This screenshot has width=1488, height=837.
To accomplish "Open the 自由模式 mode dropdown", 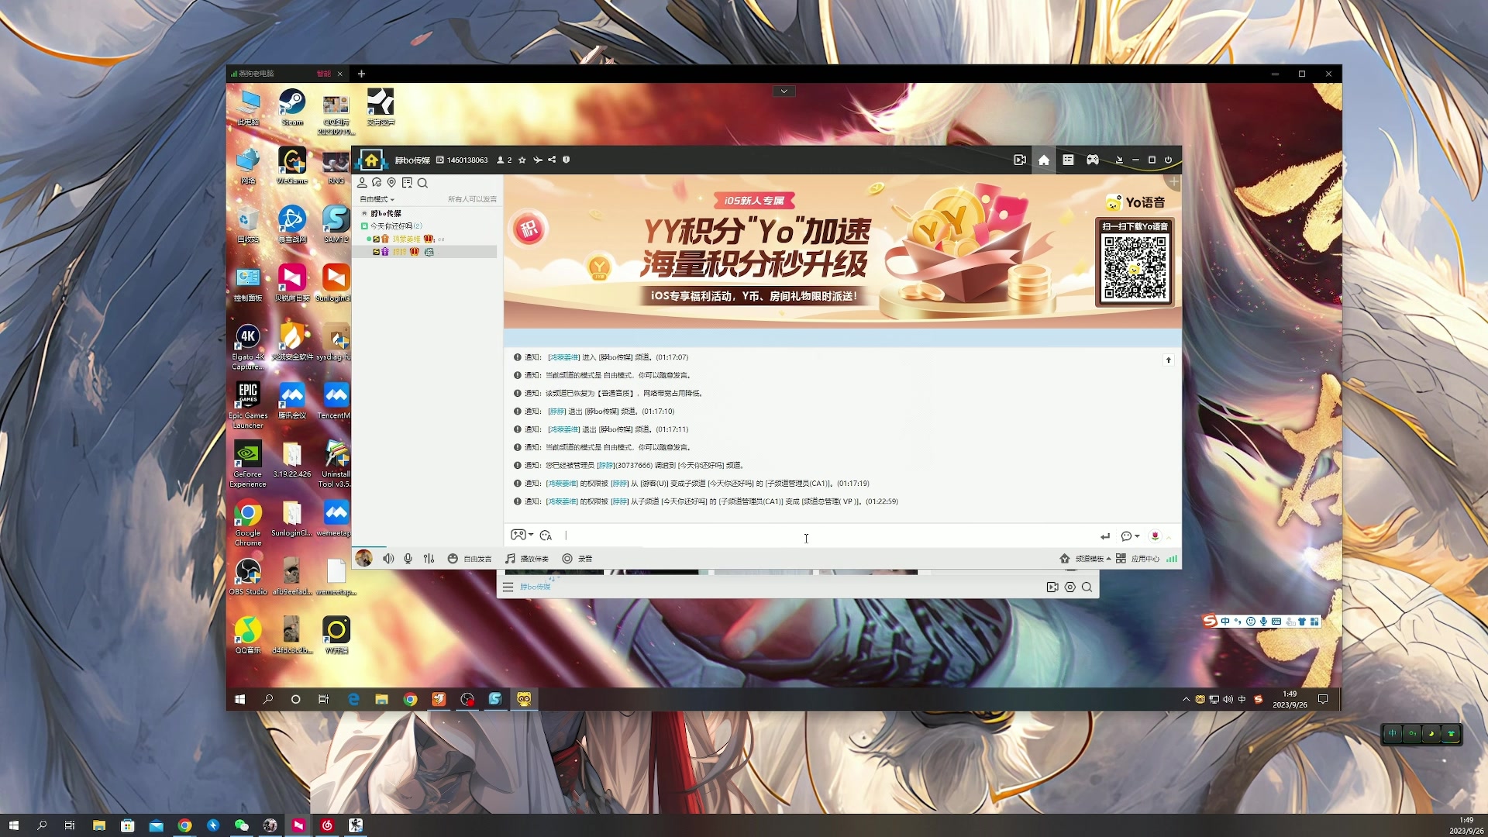I will [x=377, y=199].
